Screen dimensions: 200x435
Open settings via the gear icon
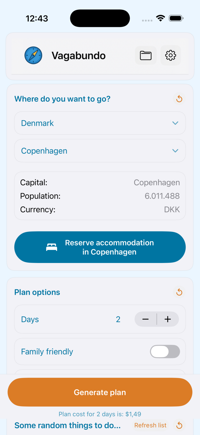click(x=170, y=55)
